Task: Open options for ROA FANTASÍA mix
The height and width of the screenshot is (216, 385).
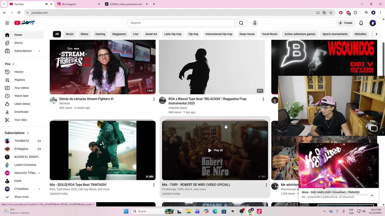Action: point(154,185)
